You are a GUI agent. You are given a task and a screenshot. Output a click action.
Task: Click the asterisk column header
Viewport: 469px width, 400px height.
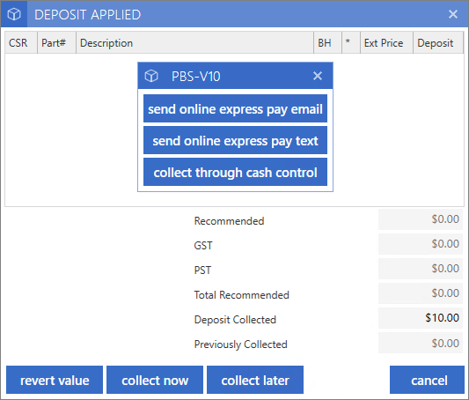[351, 43]
